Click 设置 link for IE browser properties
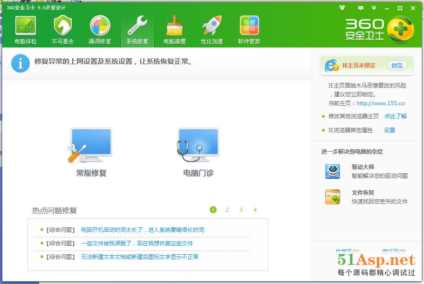 coord(390,130)
